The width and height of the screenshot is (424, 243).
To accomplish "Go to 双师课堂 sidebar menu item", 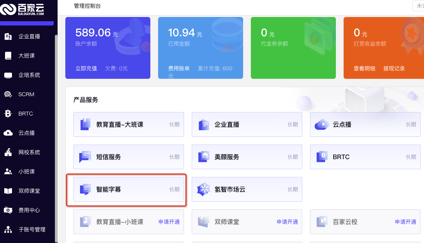I will click(x=29, y=191).
